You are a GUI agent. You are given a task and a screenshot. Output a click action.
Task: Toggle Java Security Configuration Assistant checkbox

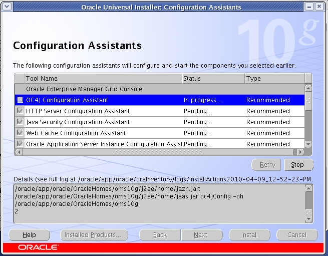pyautogui.click(x=20, y=122)
